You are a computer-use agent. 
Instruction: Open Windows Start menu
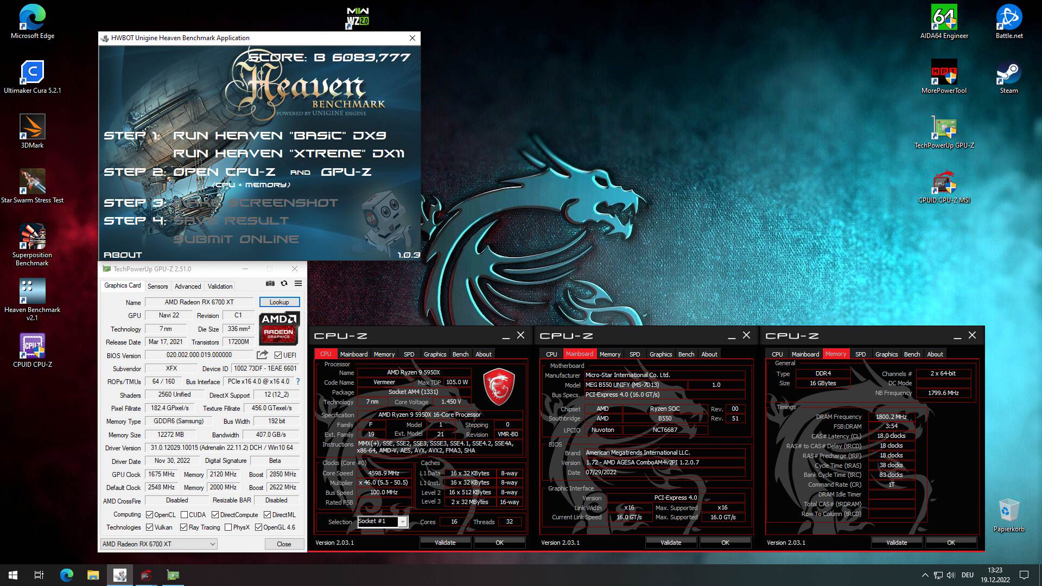point(13,575)
